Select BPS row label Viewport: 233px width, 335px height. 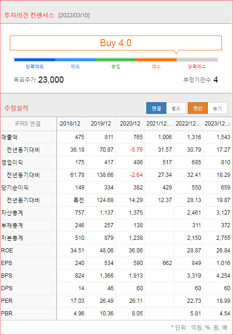7,276
